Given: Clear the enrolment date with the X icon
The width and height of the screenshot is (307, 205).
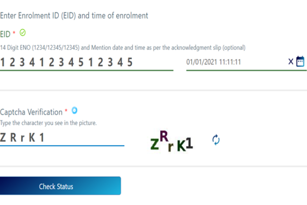Looking at the screenshot, I should click(291, 61).
